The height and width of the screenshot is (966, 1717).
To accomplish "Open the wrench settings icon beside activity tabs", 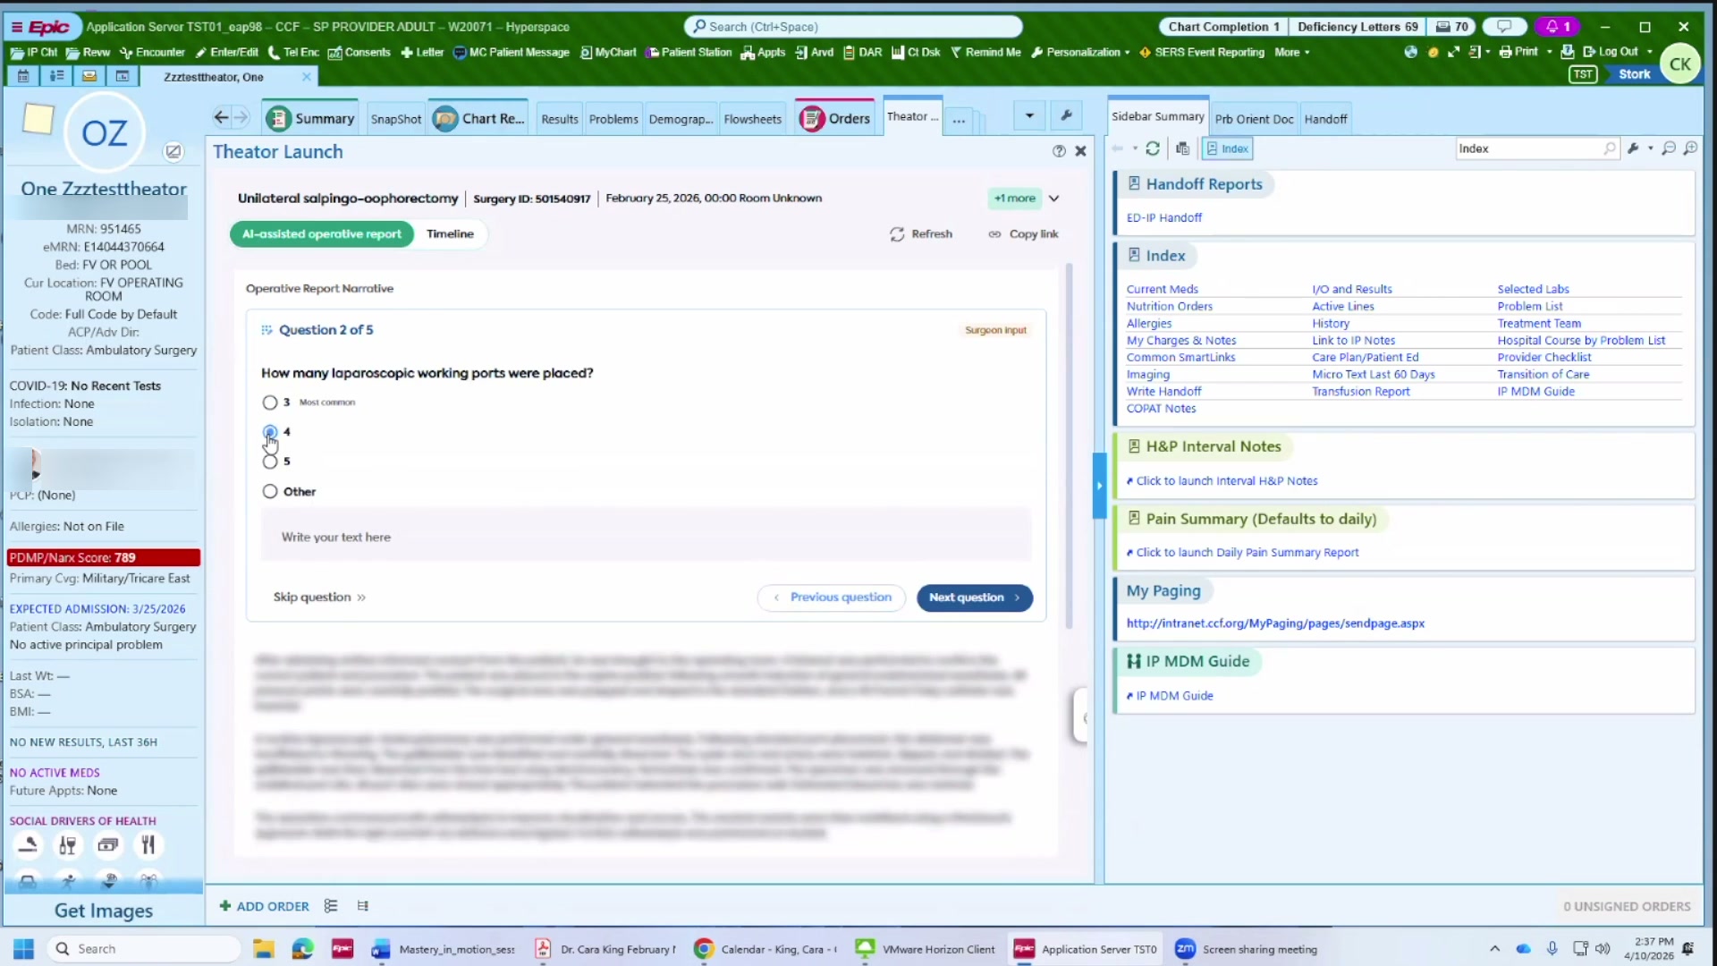I will [1066, 115].
